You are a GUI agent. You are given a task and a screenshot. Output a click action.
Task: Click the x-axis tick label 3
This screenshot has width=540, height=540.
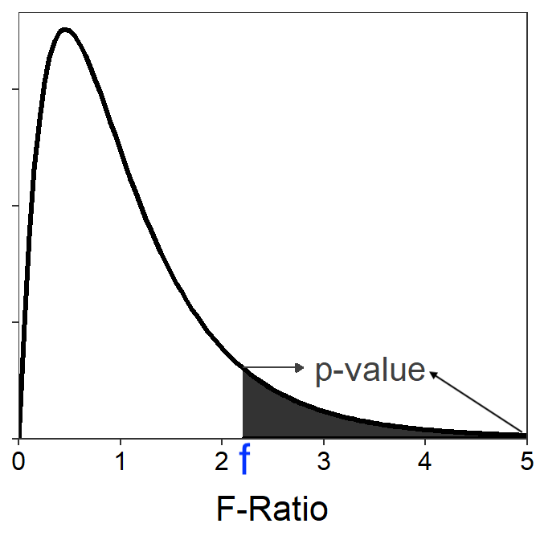[324, 461]
